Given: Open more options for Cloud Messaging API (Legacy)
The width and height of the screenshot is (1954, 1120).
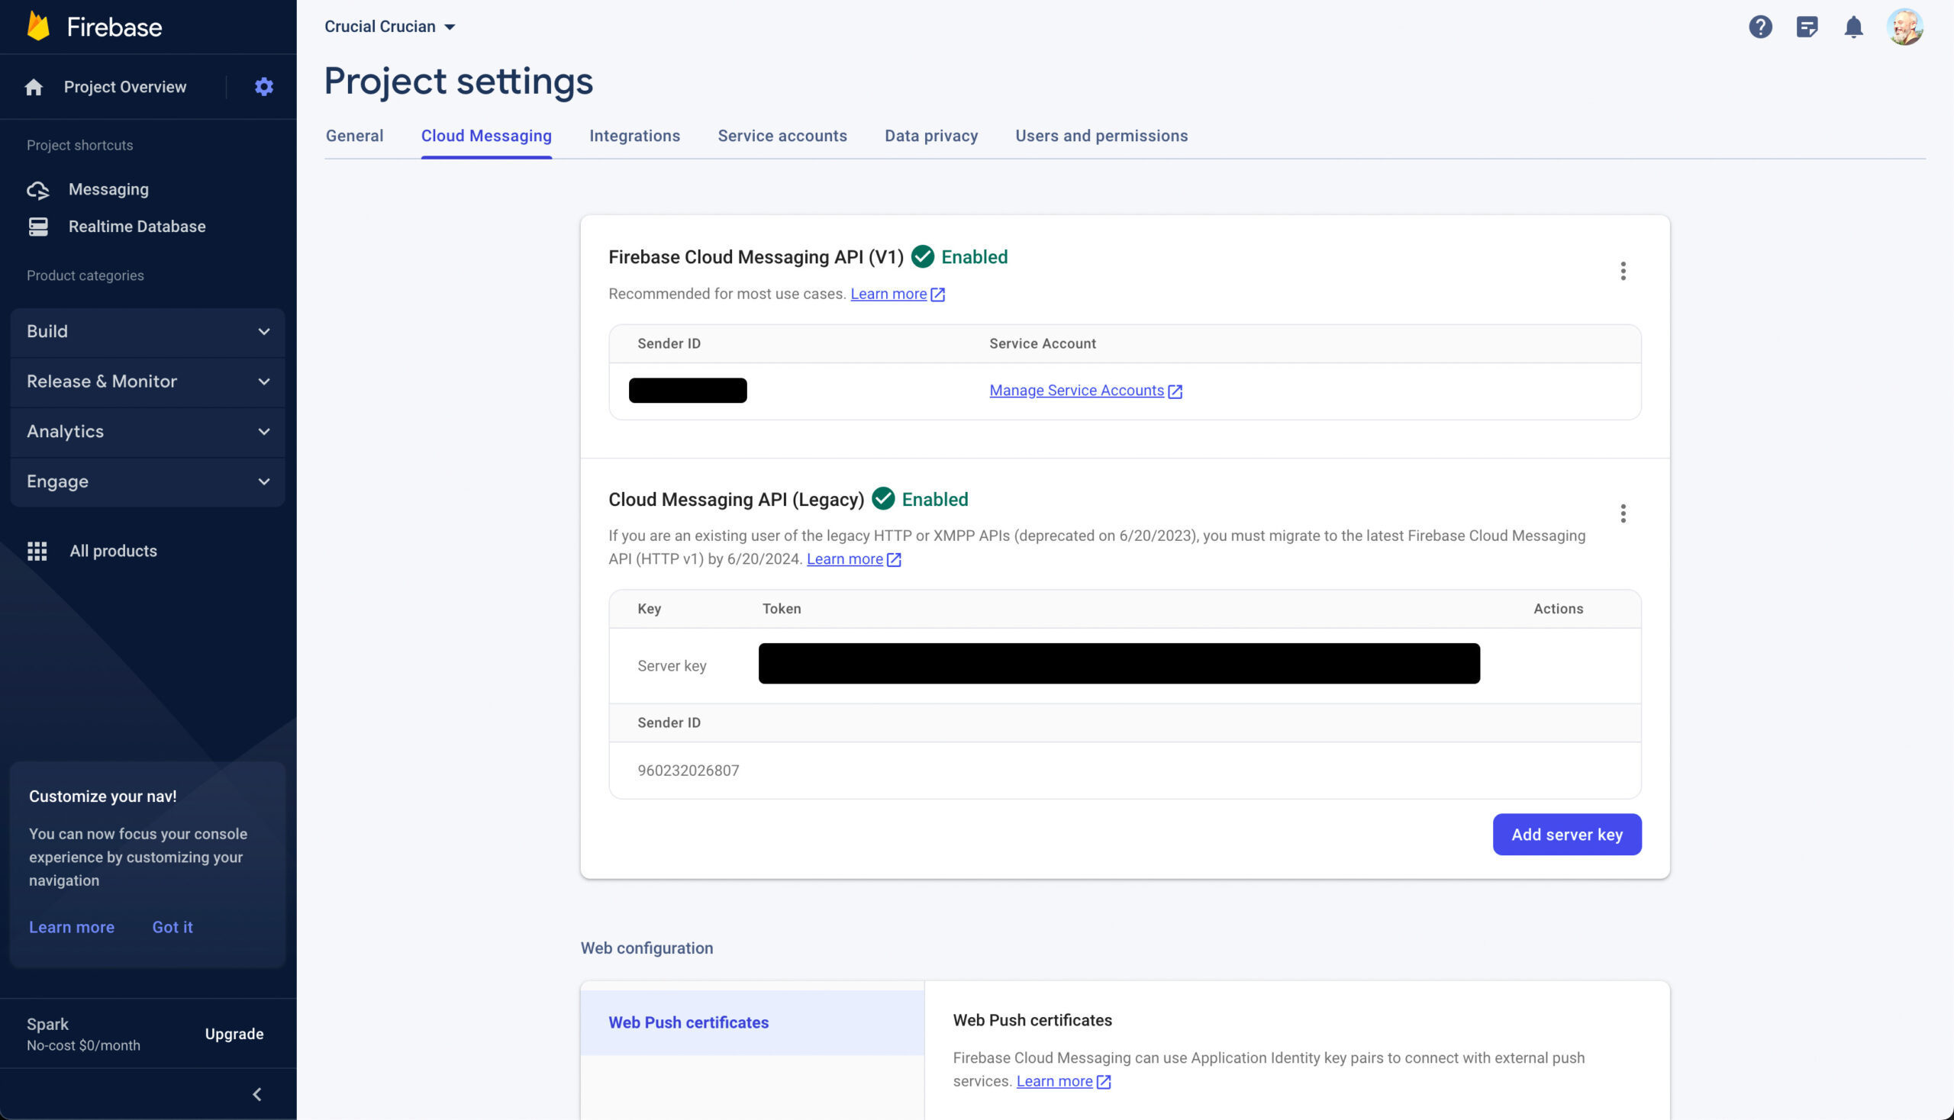Looking at the screenshot, I should (1623, 513).
